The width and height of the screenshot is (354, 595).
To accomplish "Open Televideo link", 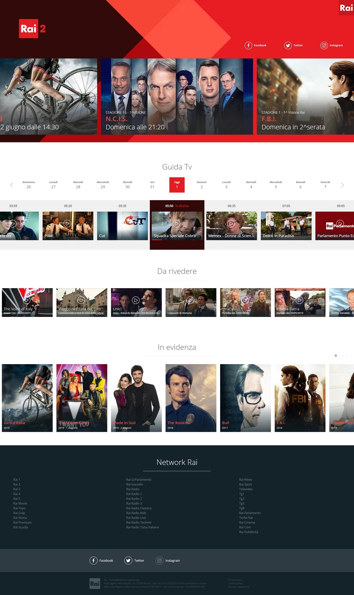I will click(x=246, y=489).
